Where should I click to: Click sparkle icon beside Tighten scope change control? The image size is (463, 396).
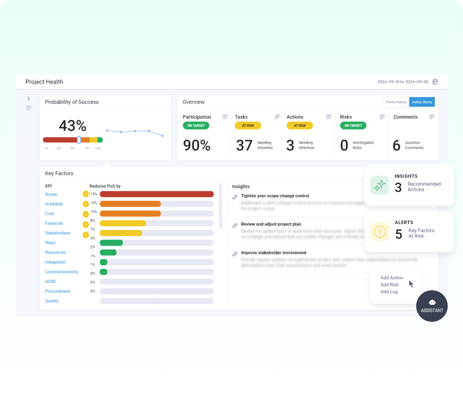click(x=235, y=197)
